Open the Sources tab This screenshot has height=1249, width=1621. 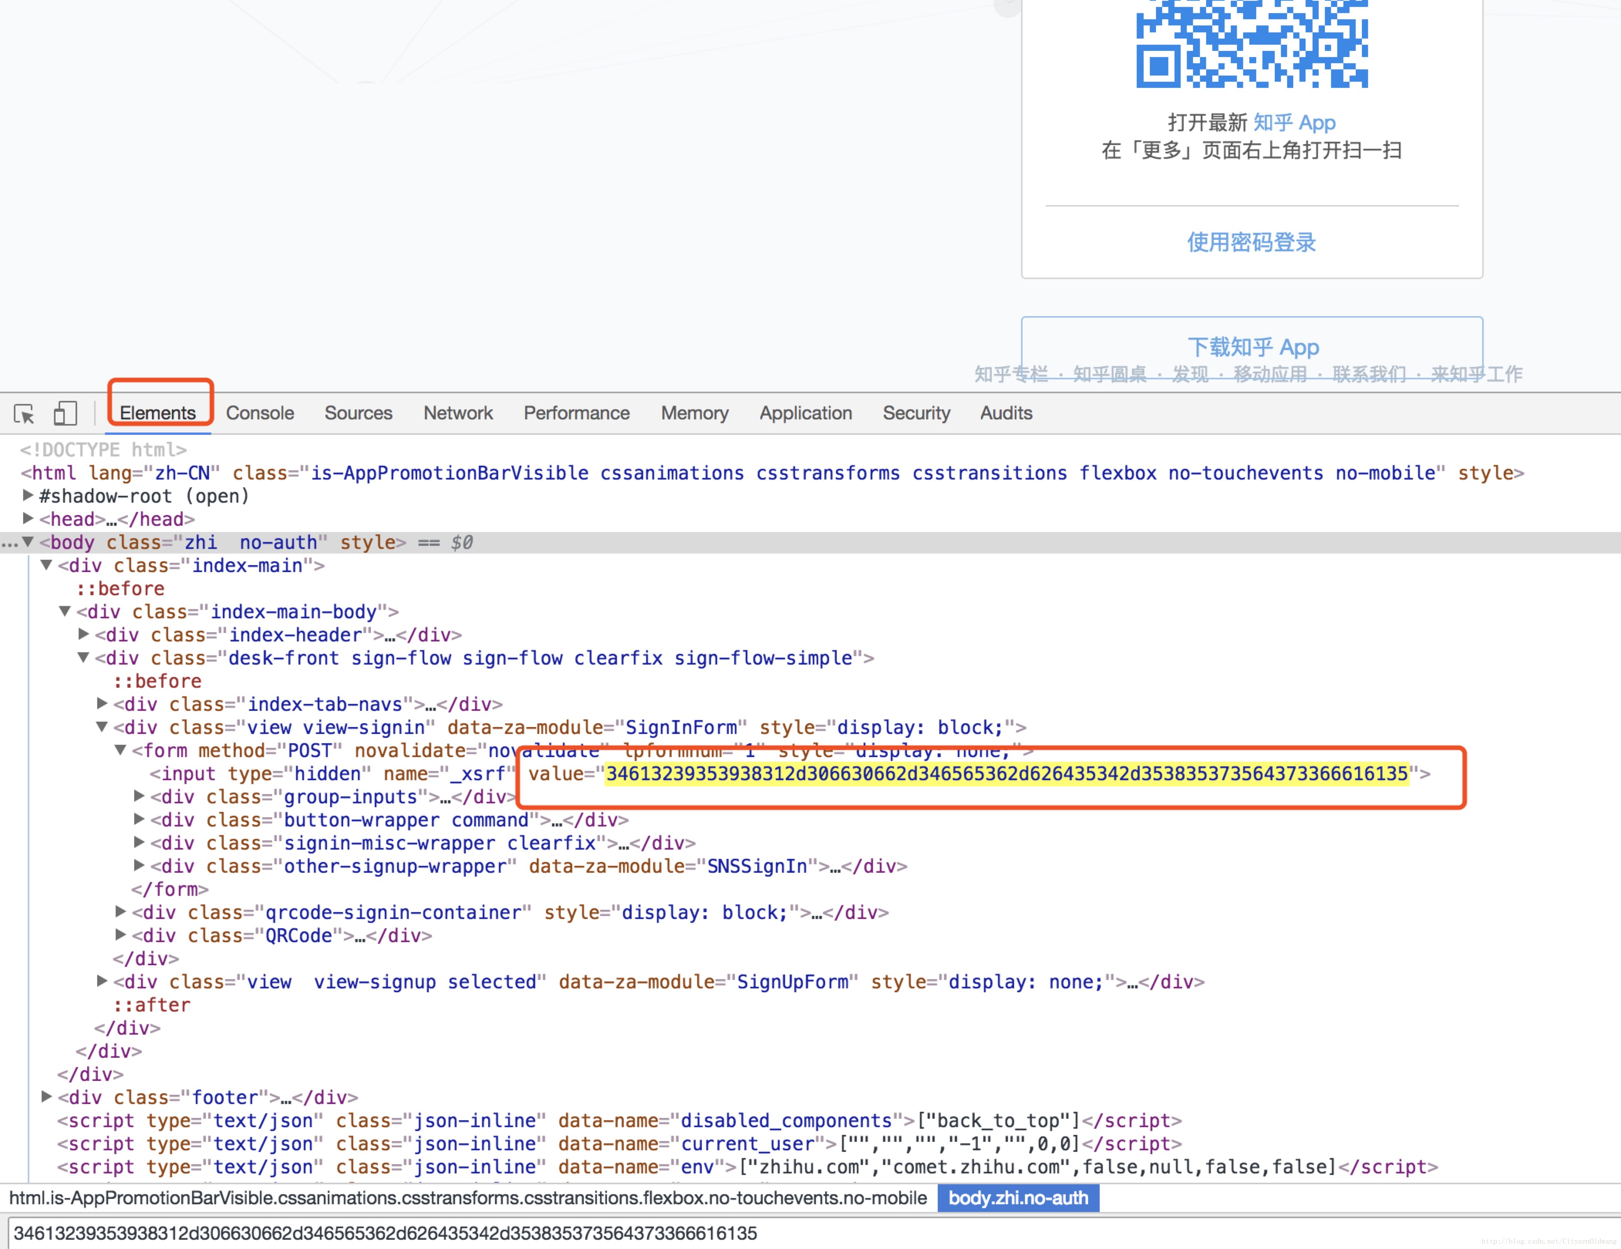pos(359,413)
